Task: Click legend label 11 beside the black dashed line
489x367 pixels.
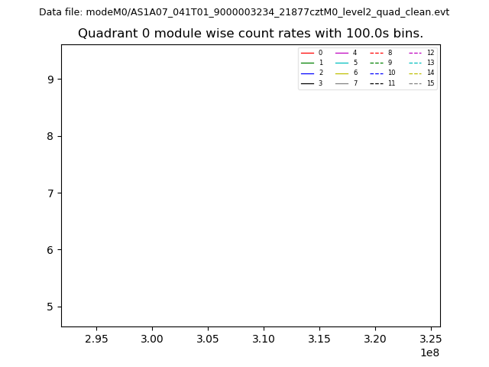Action: click(x=391, y=83)
